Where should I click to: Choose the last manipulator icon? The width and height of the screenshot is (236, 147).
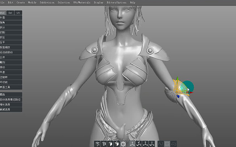click(152, 144)
